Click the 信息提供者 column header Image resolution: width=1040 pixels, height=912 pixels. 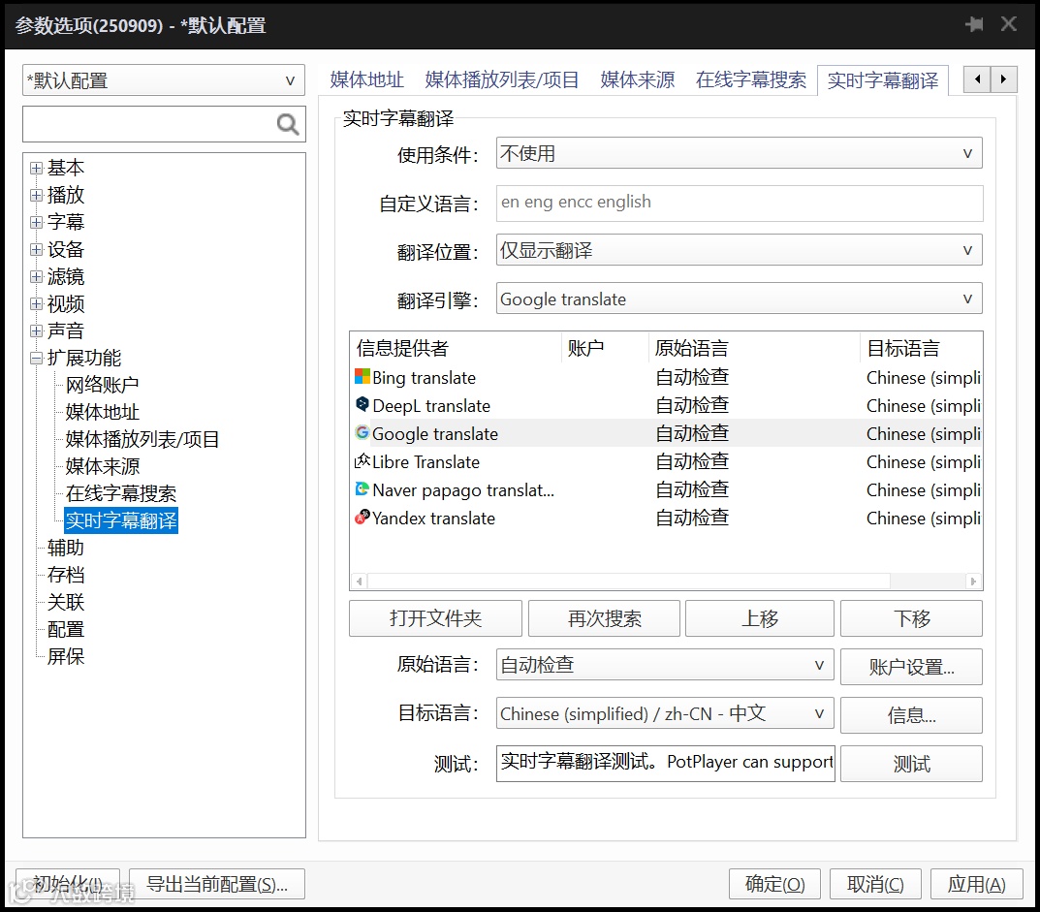[x=457, y=348]
